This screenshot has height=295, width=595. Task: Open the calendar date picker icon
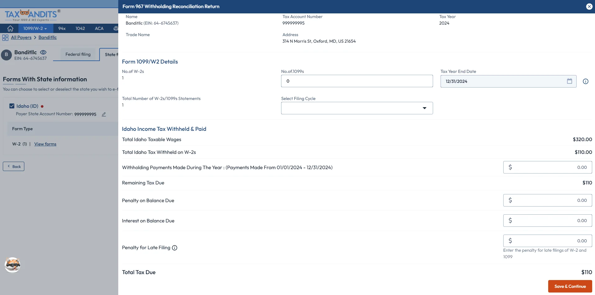tap(569, 81)
